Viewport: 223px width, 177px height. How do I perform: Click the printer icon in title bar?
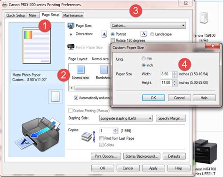[x=5, y=5]
